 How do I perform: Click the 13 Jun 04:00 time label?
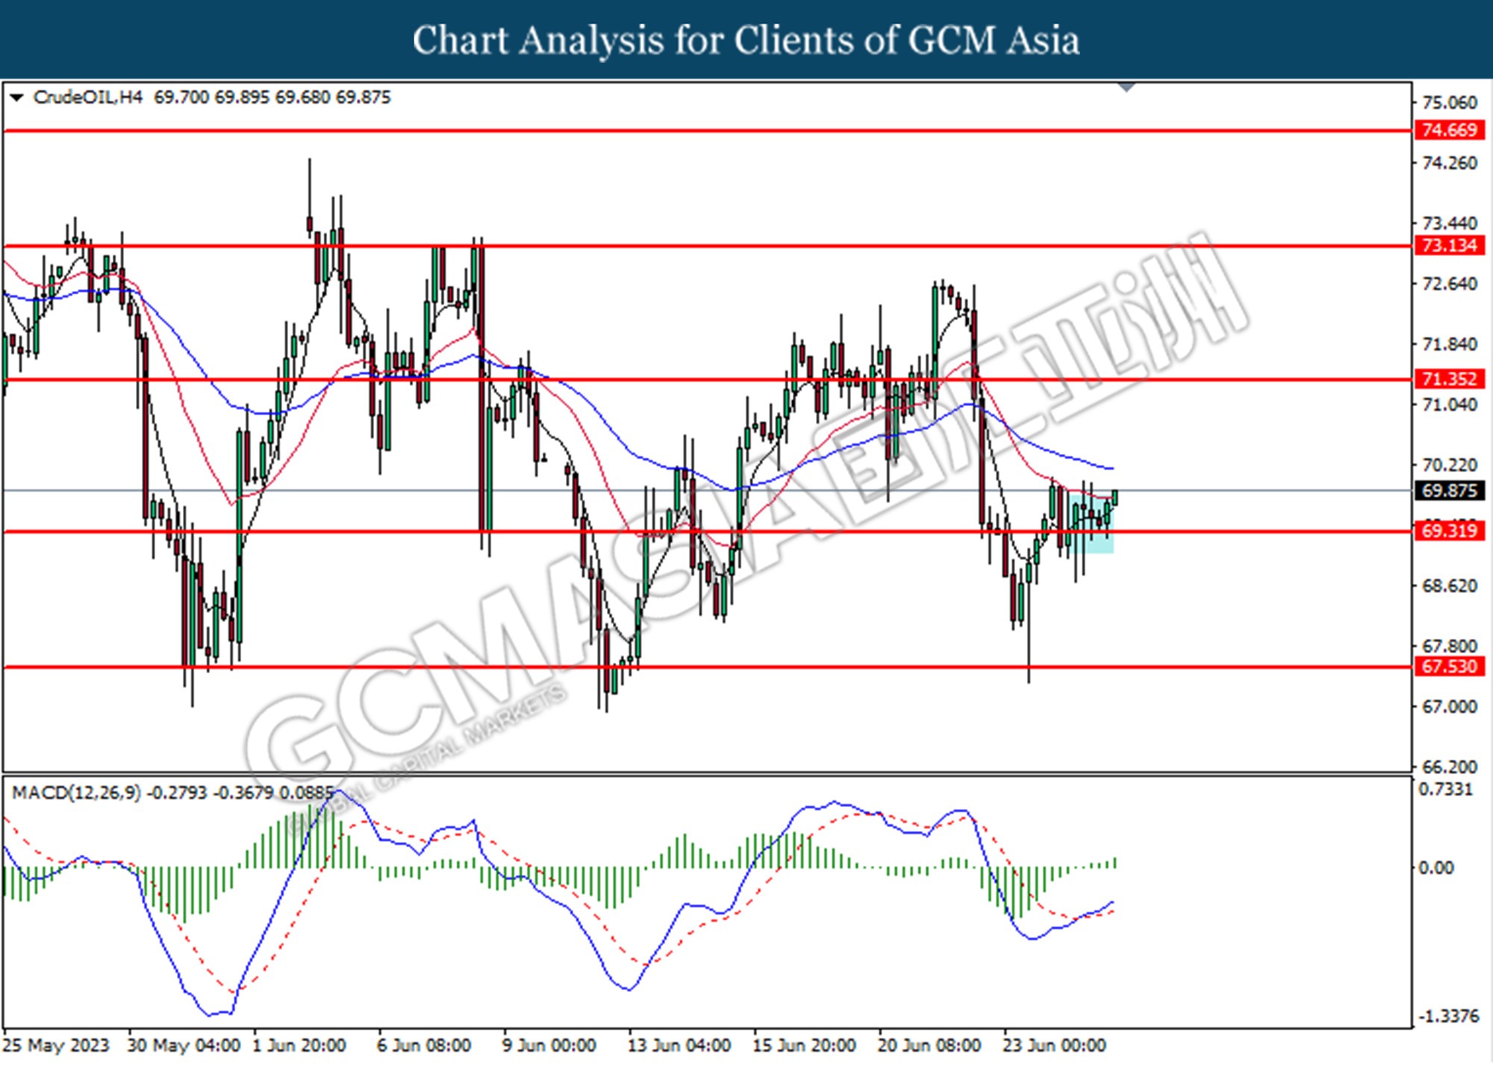(679, 1046)
